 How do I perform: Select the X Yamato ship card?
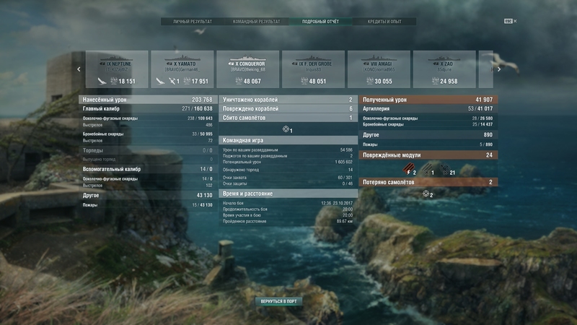(x=182, y=69)
